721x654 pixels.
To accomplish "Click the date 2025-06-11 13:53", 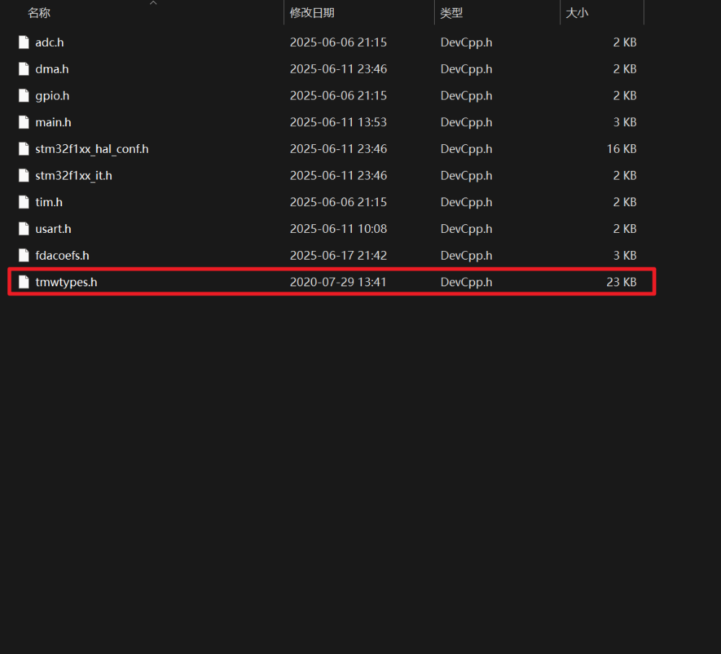I will (338, 123).
